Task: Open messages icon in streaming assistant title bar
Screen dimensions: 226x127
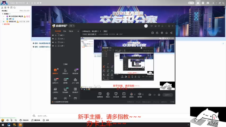Action: [151, 26]
